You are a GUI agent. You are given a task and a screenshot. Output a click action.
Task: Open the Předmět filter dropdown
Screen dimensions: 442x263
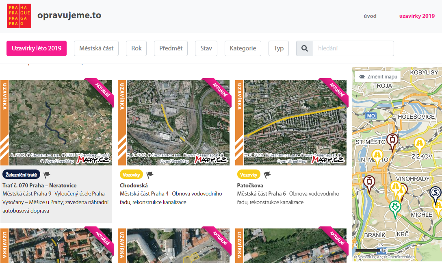point(171,48)
